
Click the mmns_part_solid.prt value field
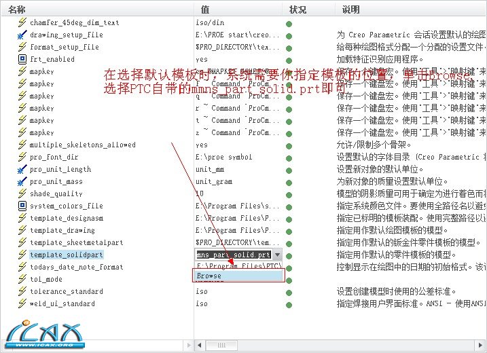pyautogui.click(x=234, y=255)
